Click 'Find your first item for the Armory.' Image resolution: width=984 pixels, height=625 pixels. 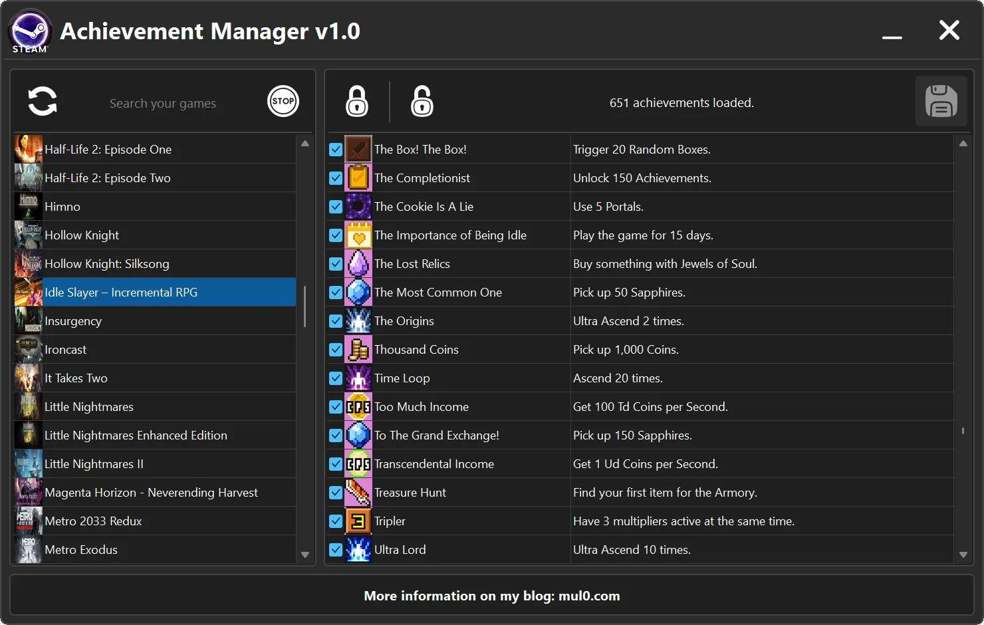pos(665,493)
